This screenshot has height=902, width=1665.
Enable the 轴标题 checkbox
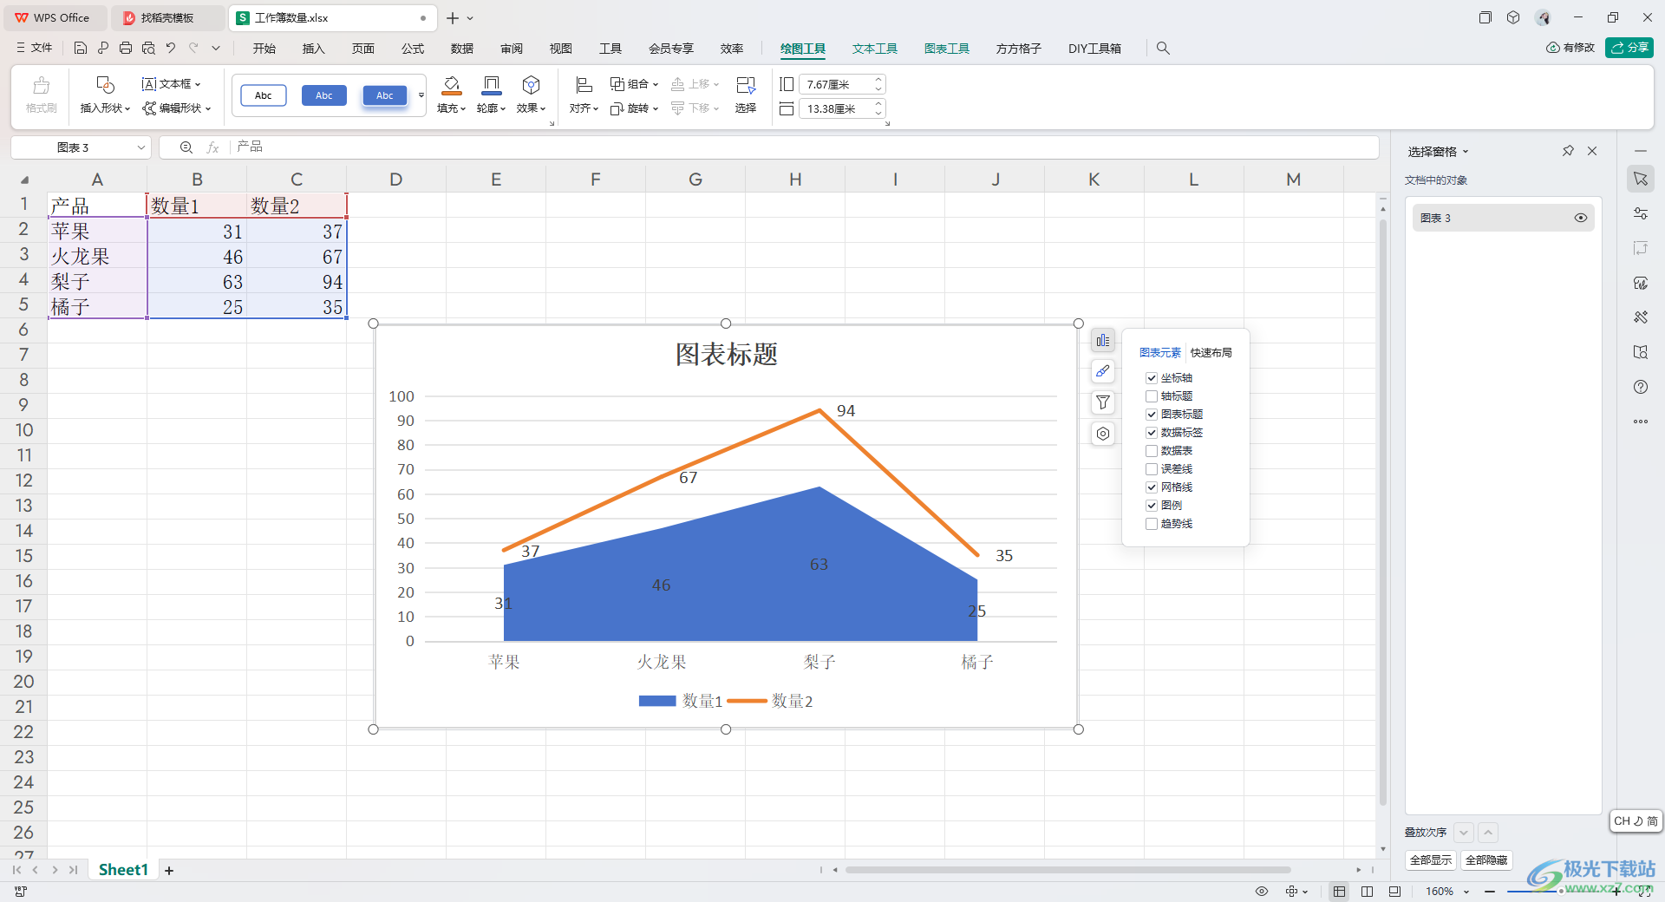pos(1152,396)
